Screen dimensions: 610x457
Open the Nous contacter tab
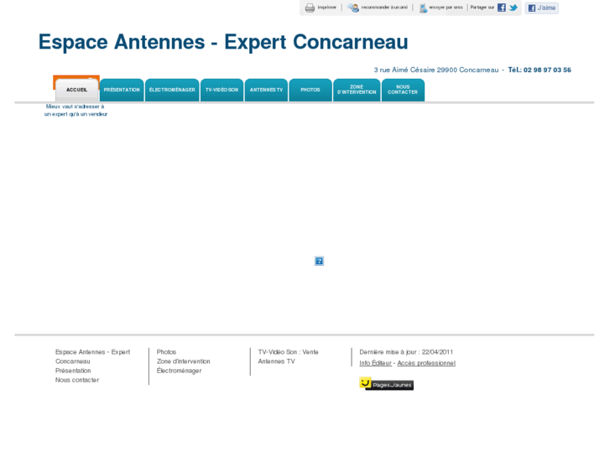click(403, 90)
